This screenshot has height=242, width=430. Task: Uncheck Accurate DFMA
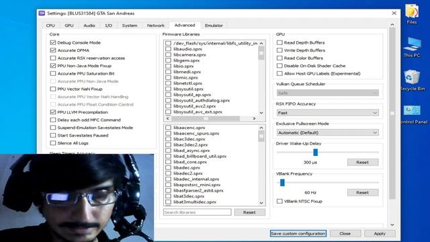[x=53, y=50]
